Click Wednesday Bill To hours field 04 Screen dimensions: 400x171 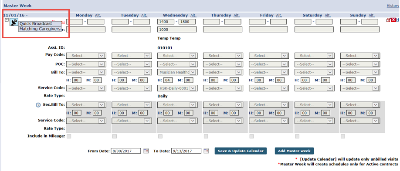(168, 80)
